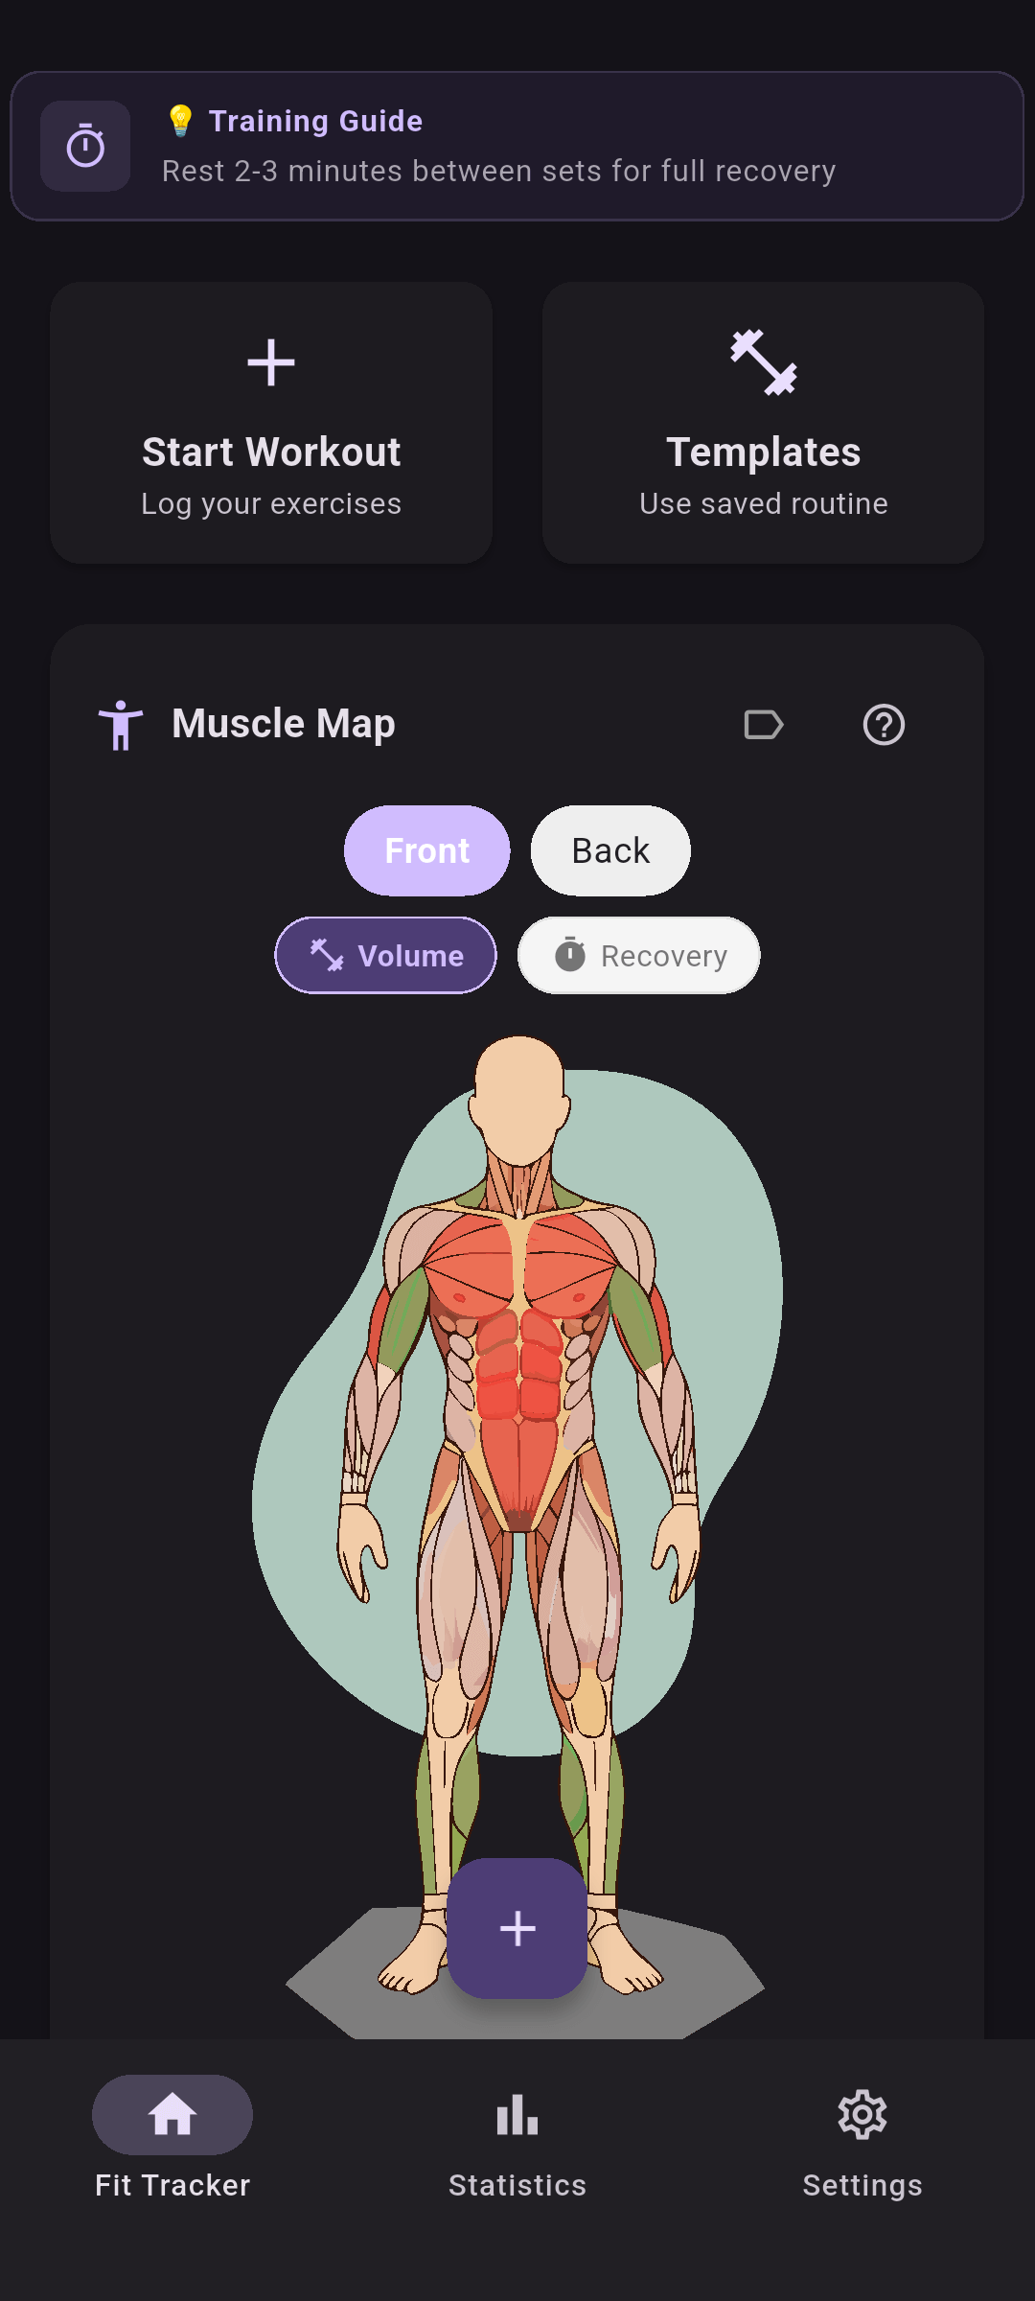Viewport: 1035px width, 2301px height.
Task: Switch to the Back body view
Action: click(x=610, y=850)
